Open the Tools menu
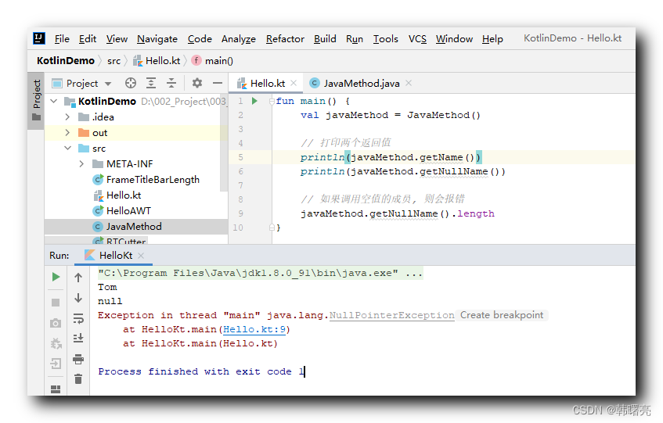The width and height of the screenshot is (663, 423). pyautogui.click(x=385, y=39)
